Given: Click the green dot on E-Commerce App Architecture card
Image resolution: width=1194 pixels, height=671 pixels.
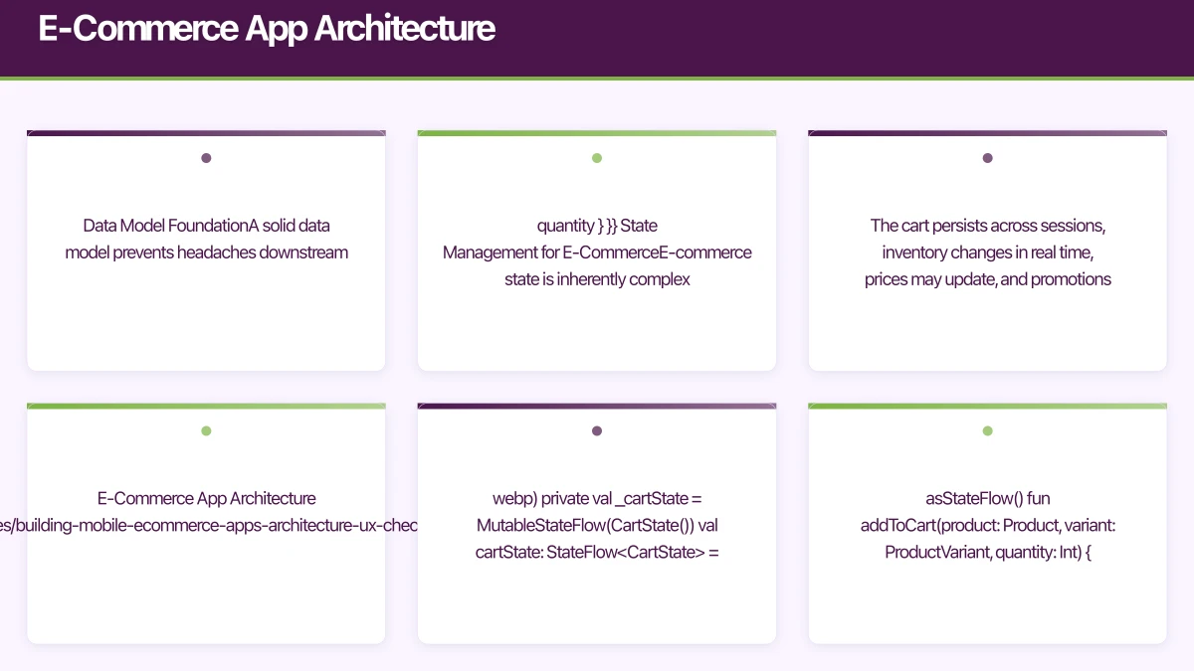Looking at the screenshot, I should [206, 430].
